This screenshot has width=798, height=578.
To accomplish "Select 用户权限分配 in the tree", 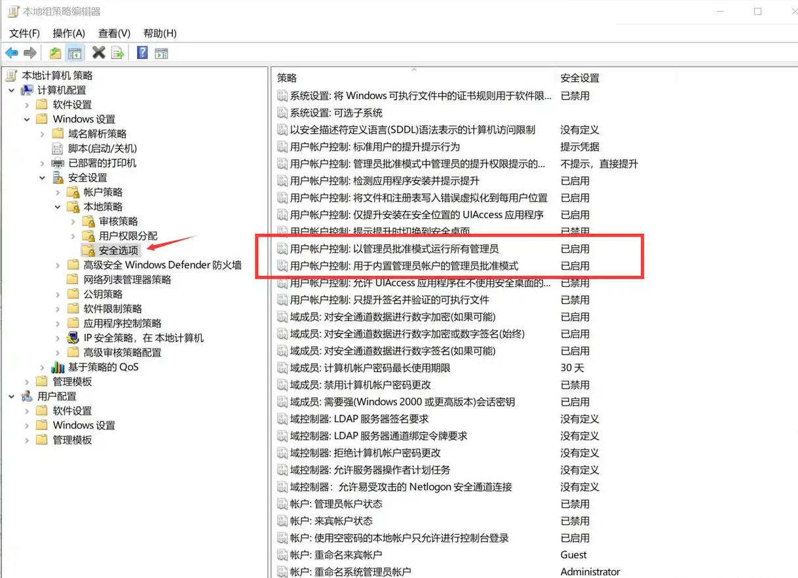I will tap(128, 236).
